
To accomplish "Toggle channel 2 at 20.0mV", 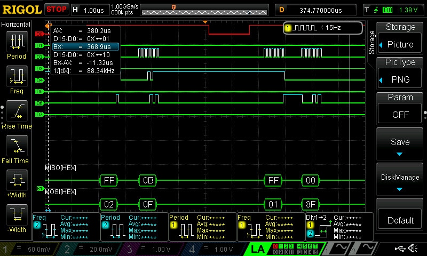I will click(92, 249).
